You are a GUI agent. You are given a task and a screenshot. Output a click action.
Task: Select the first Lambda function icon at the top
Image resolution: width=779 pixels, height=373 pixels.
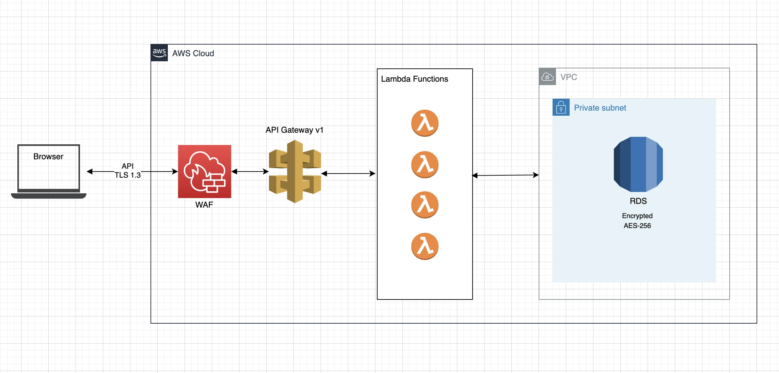point(425,123)
